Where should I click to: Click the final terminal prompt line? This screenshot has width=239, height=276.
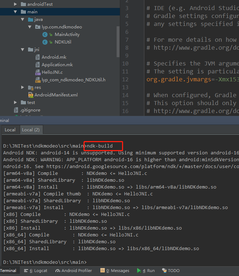coord(45,262)
